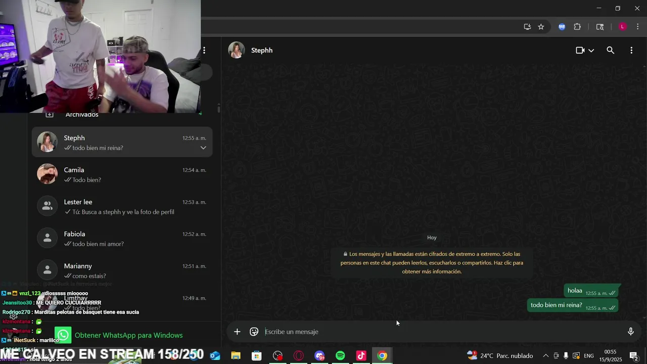Click 'Obtener WhatsApp para Windows' link

128,335
